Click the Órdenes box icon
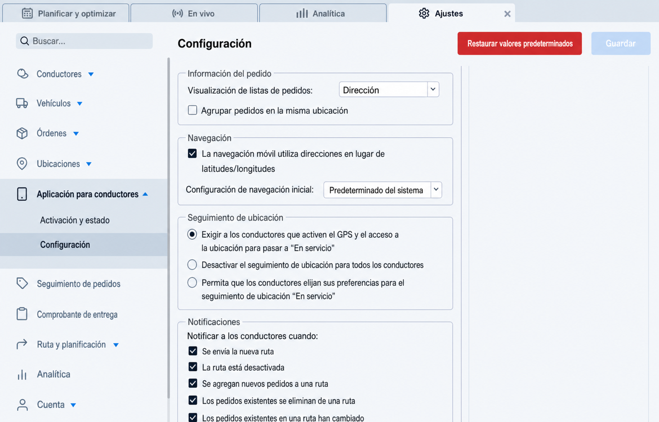659x422 pixels. click(x=22, y=133)
